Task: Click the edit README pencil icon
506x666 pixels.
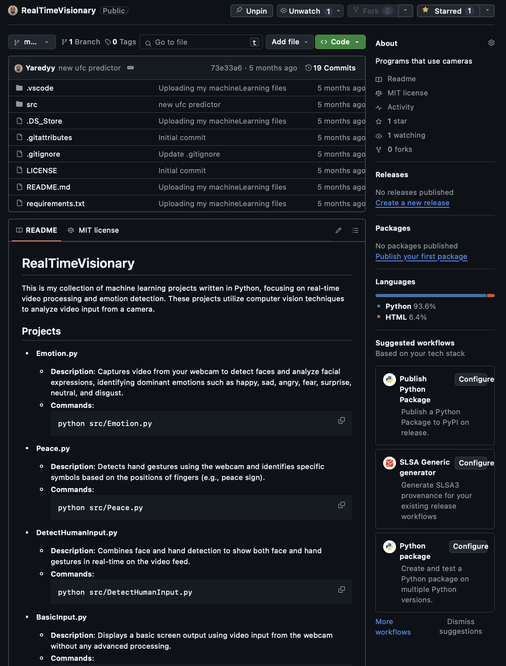Action: tap(338, 230)
